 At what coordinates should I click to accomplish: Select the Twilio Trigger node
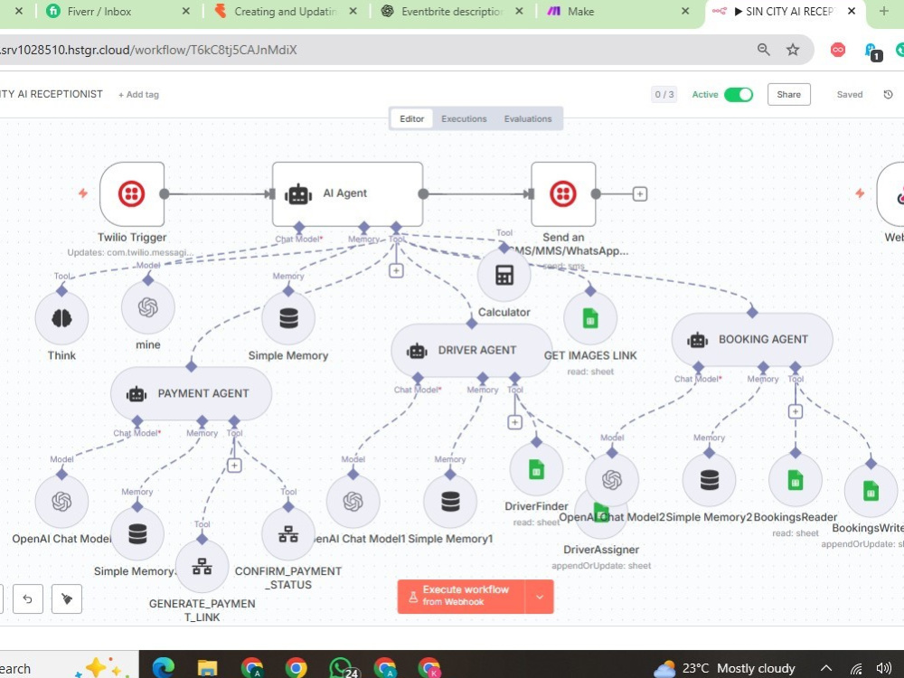(132, 193)
